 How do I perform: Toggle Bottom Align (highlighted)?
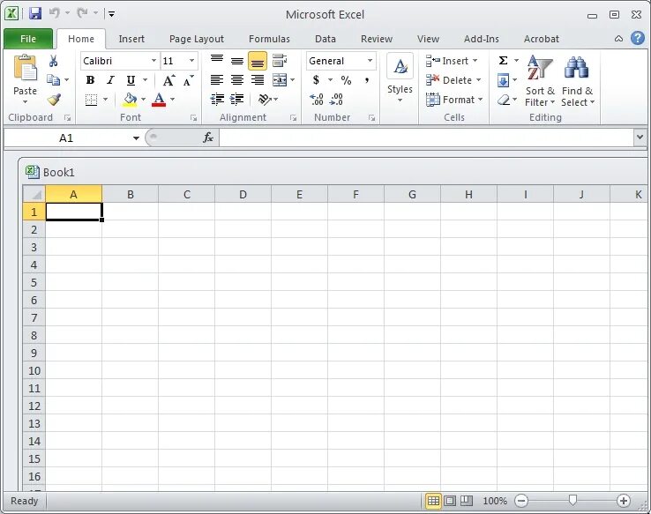click(x=258, y=61)
